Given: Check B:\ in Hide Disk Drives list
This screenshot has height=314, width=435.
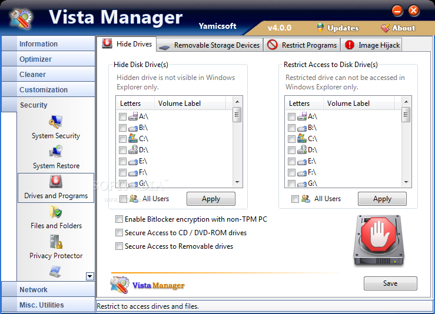Looking at the screenshot, I should pos(122,128).
